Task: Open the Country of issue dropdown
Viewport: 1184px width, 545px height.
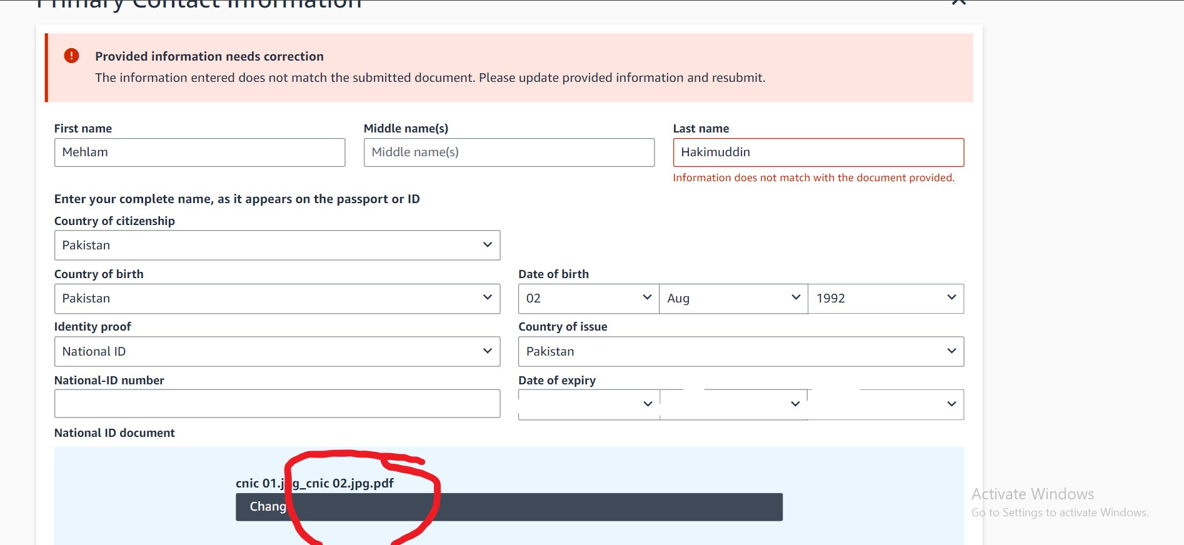Action: 741,352
